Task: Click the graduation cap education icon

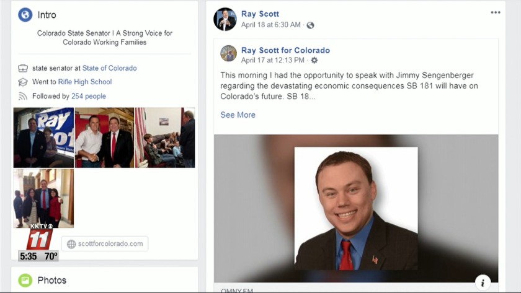Action: click(x=22, y=82)
